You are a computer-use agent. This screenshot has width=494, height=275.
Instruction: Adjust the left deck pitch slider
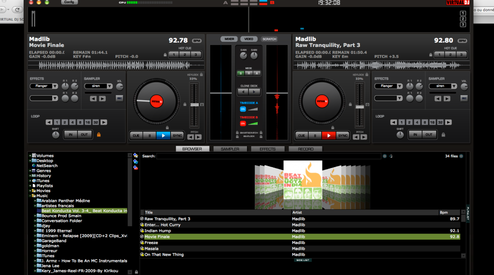[x=195, y=105]
